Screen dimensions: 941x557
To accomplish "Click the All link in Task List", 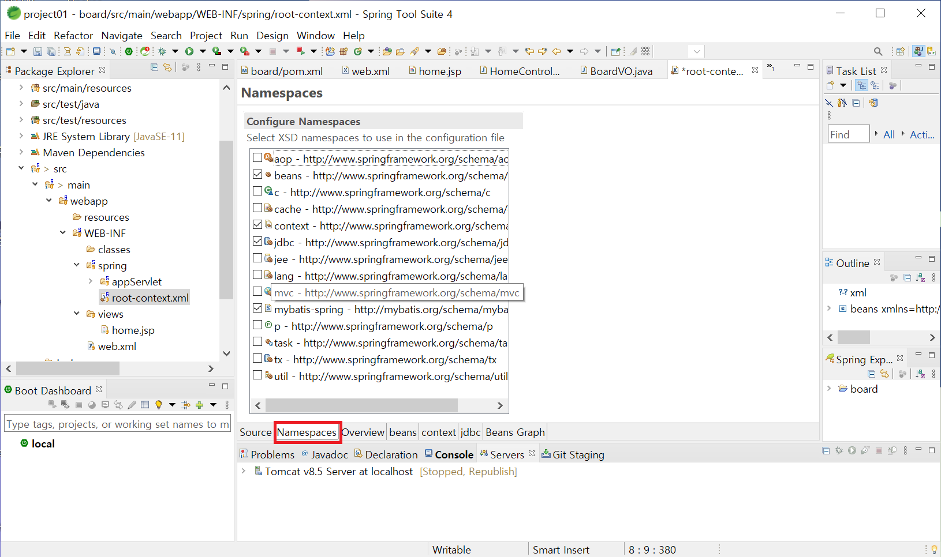I will click(x=889, y=134).
